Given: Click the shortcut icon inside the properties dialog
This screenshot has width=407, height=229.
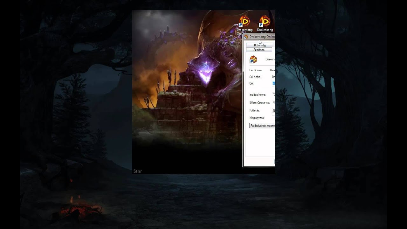Looking at the screenshot, I should pos(253,59).
